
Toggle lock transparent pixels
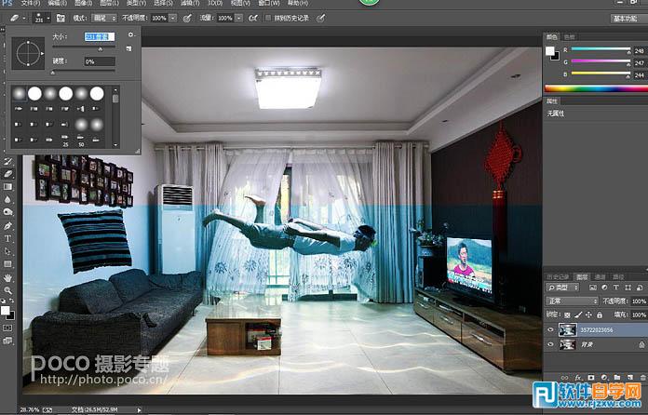567,315
